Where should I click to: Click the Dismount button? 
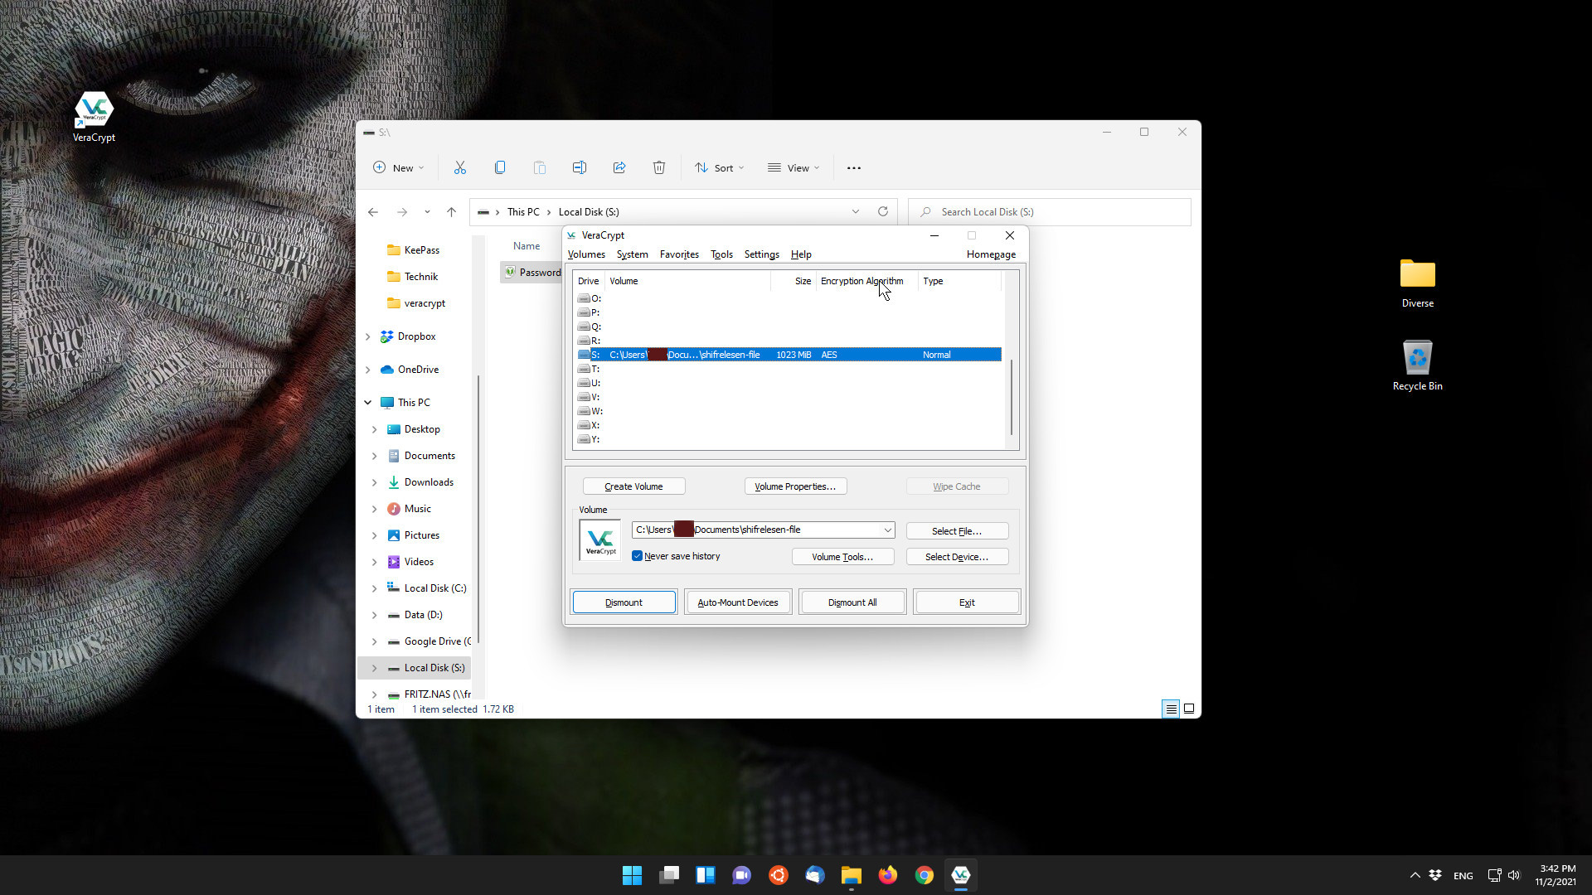[x=624, y=602]
